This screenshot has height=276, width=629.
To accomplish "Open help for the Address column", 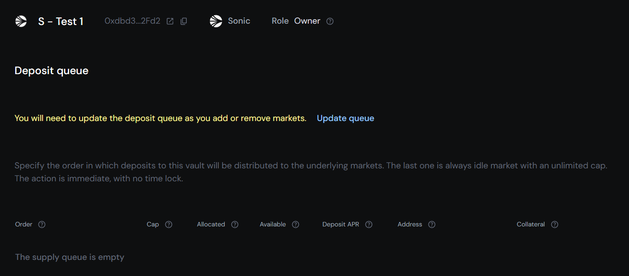I will (x=432, y=224).
